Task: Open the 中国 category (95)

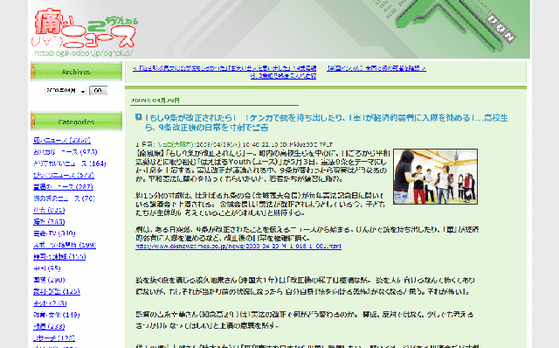Action: click(46, 268)
